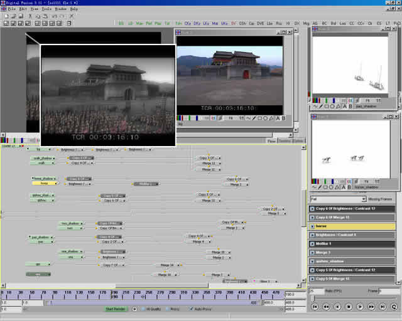Toggle loop playback button
This screenshot has width=402, height=321.
(394, 307)
